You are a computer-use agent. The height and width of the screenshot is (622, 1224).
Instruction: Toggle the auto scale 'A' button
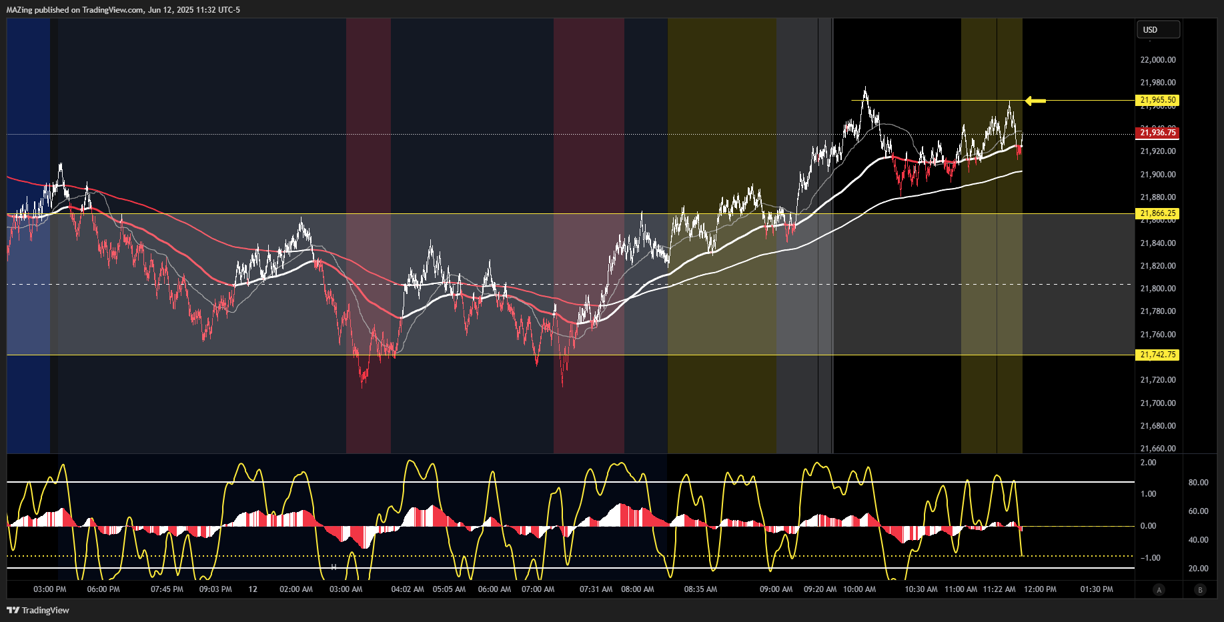pyautogui.click(x=1159, y=589)
